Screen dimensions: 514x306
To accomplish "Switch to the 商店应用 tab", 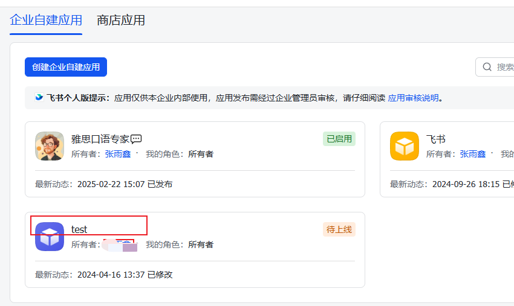I will 121,20.
